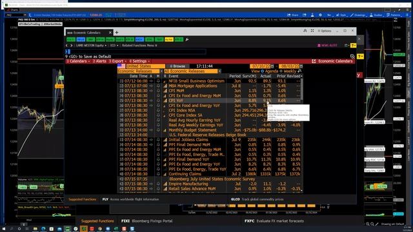This screenshot has width=413, height=232.
Task: Expand the LAMB WESTON Equity dropdown
Action: 91,46
